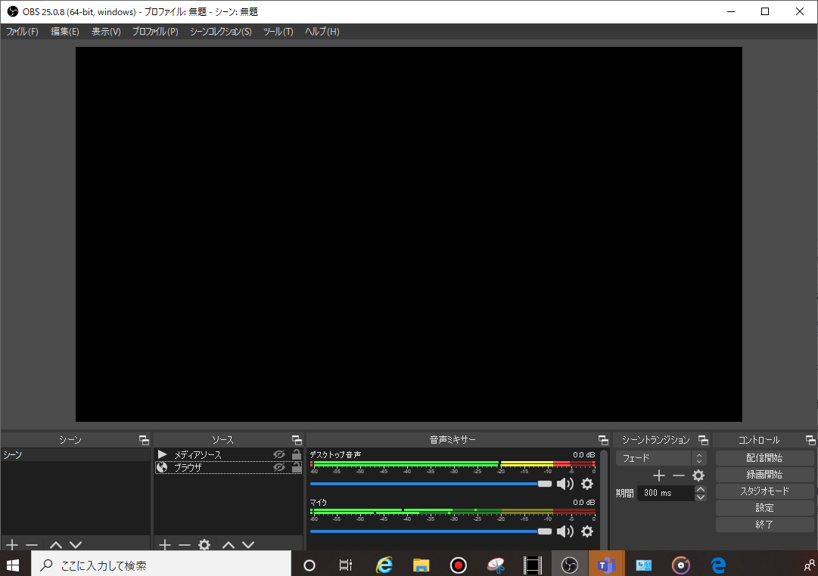Select the メディアソース source row

(228, 454)
